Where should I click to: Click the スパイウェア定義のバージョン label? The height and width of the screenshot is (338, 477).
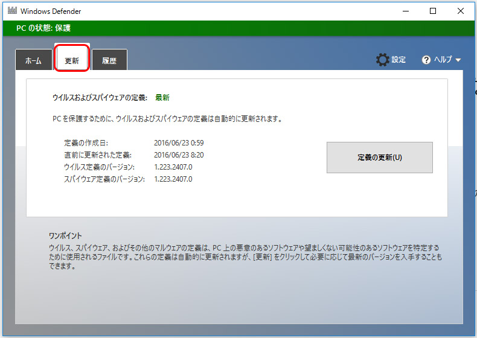[104, 179]
